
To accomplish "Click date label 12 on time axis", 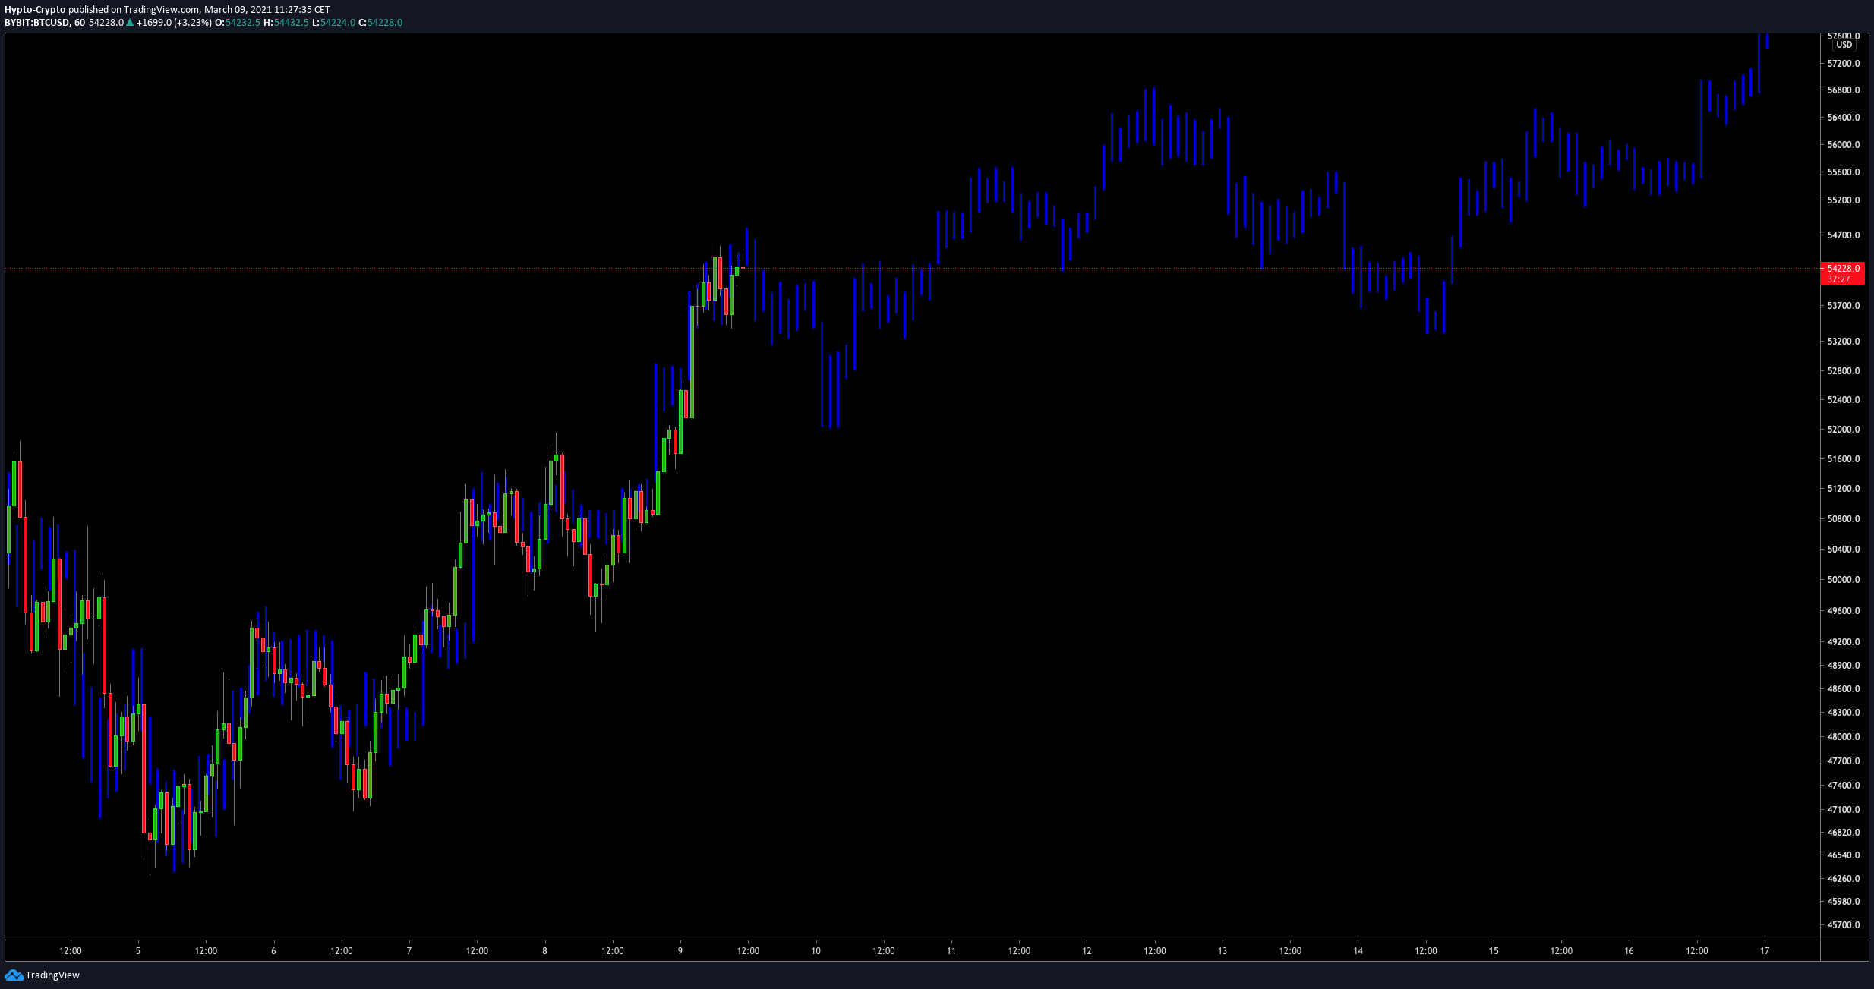I will (1087, 951).
